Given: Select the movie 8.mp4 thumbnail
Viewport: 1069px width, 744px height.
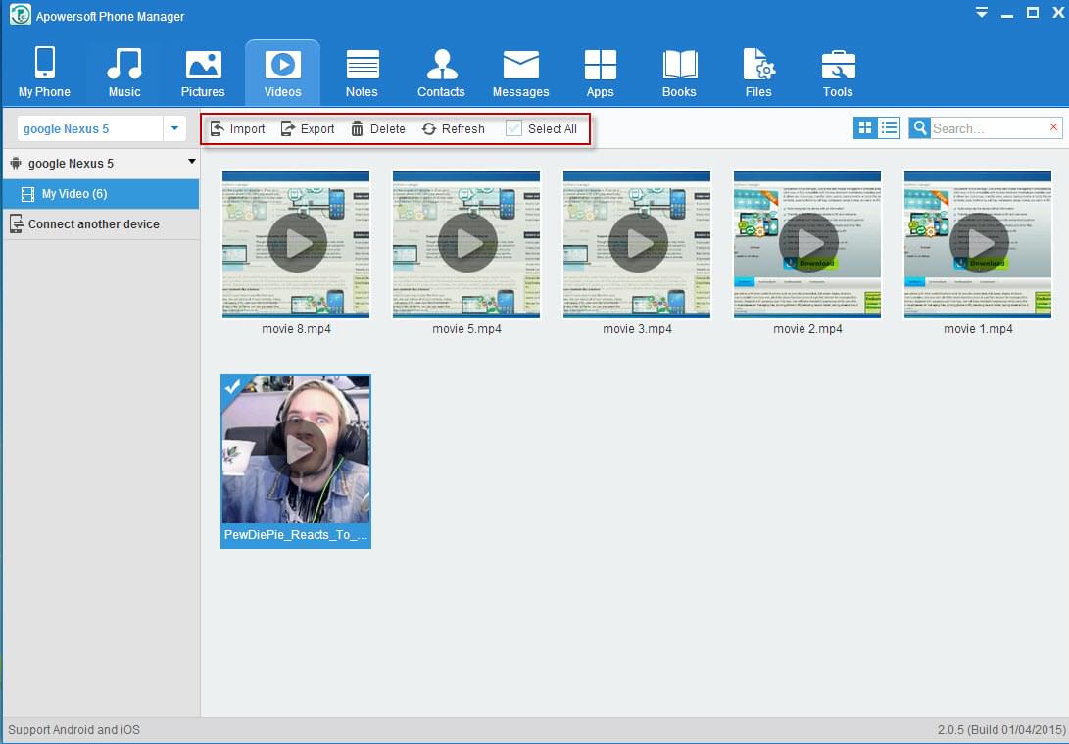Looking at the screenshot, I should pos(296,243).
